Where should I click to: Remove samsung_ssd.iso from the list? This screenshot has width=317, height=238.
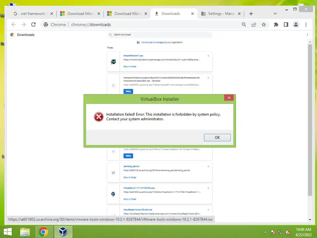tap(208, 166)
